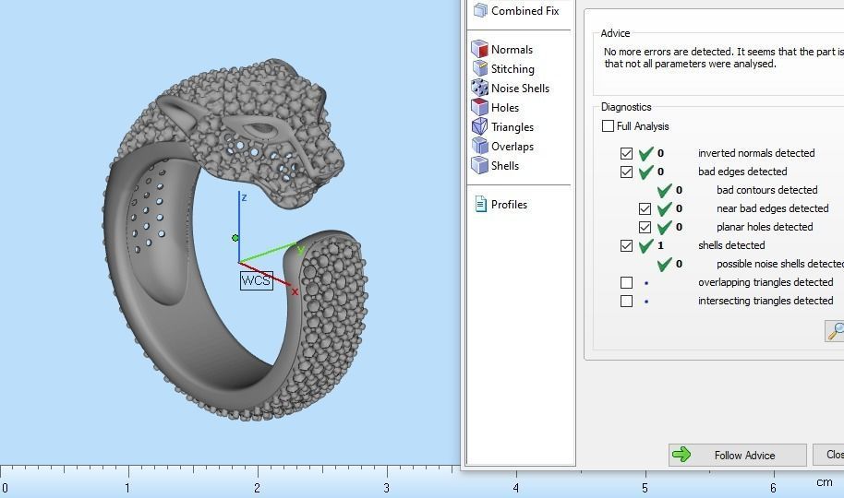
Task: Select the Overlaps fix icon
Action: pos(479,146)
